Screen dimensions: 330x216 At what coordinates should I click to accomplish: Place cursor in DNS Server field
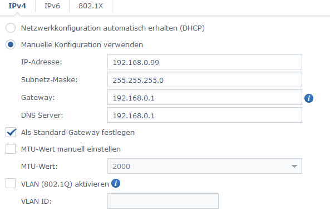[205, 115]
